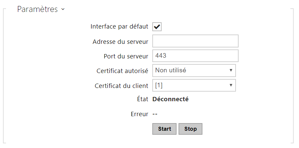
Task: Click the Port du serveur field showing 443
Action: coord(195,56)
